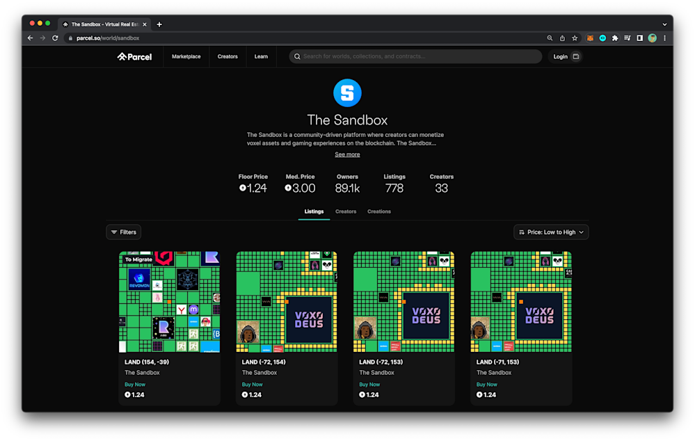The width and height of the screenshot is (695, 441).
Task: Select The Sandbox - Virtual Real Estate tab
Action: pyautogui.click(x=104, y=24)
